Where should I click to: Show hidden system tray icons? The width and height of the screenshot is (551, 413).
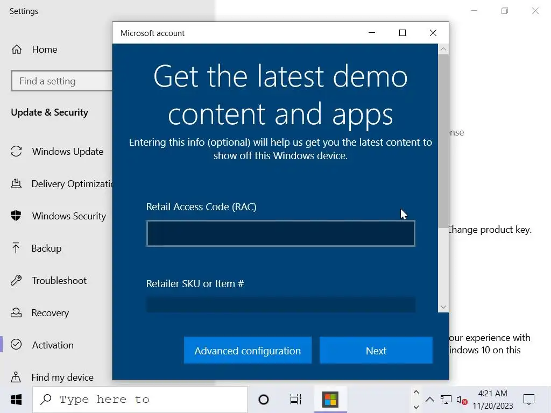[430, 400]
